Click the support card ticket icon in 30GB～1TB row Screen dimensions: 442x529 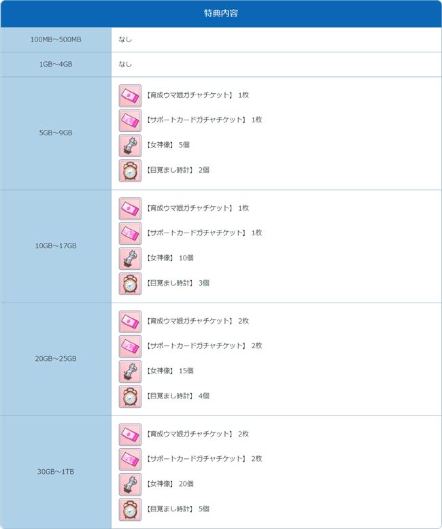130,460
